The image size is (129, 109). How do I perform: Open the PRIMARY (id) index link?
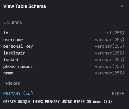coord(18,93)
